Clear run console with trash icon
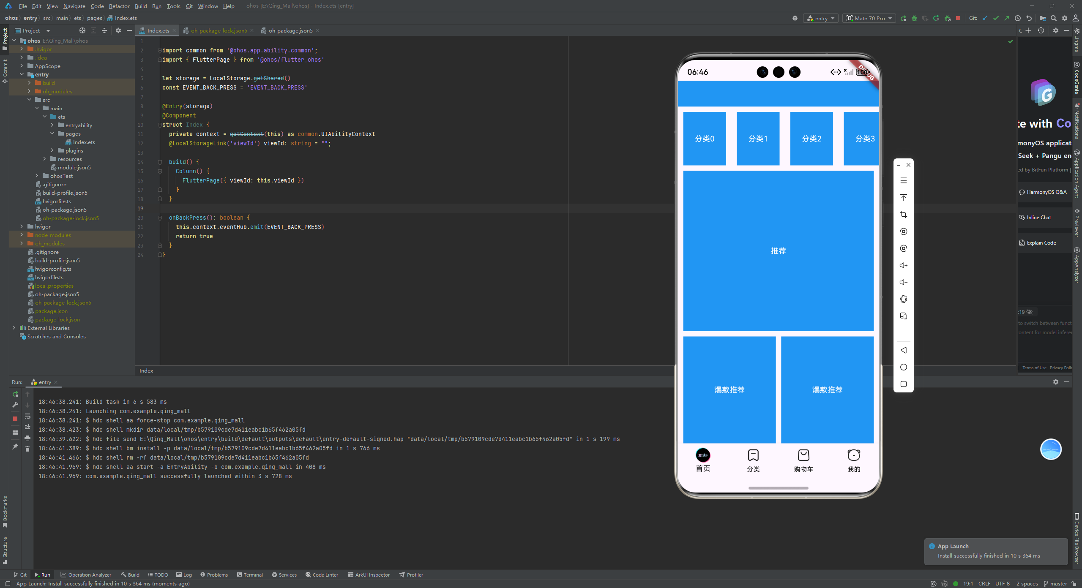This screenshot has width=1082, height=588. click(x=27, y=449)
